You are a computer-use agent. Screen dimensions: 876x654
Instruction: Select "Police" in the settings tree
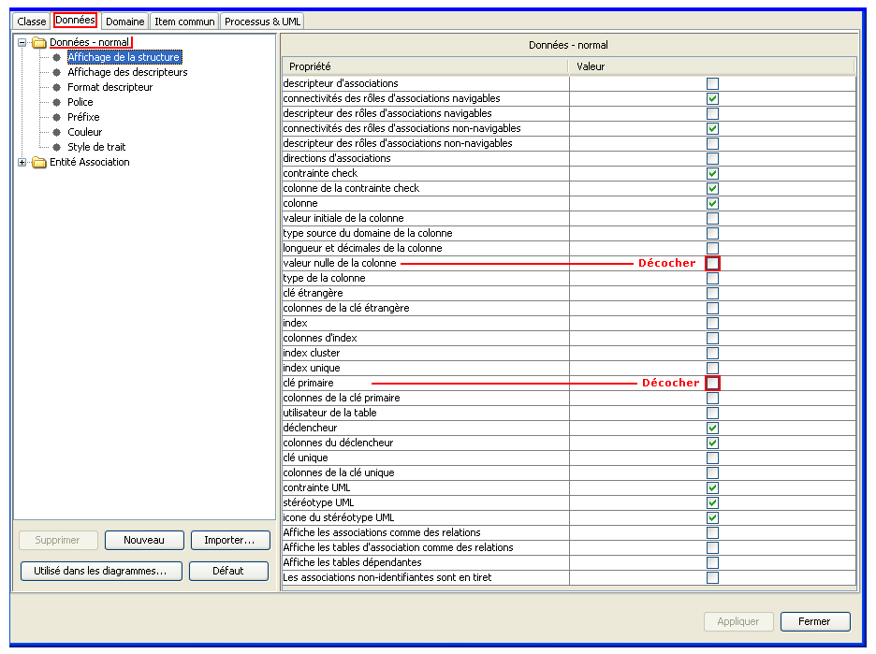(x=81, y=102)
